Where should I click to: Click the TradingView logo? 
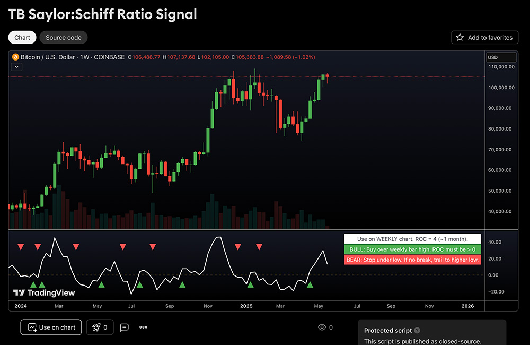pyautogui.click(x=44, y=293)
